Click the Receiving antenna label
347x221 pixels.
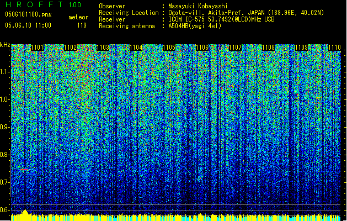(x=127, y=26)
